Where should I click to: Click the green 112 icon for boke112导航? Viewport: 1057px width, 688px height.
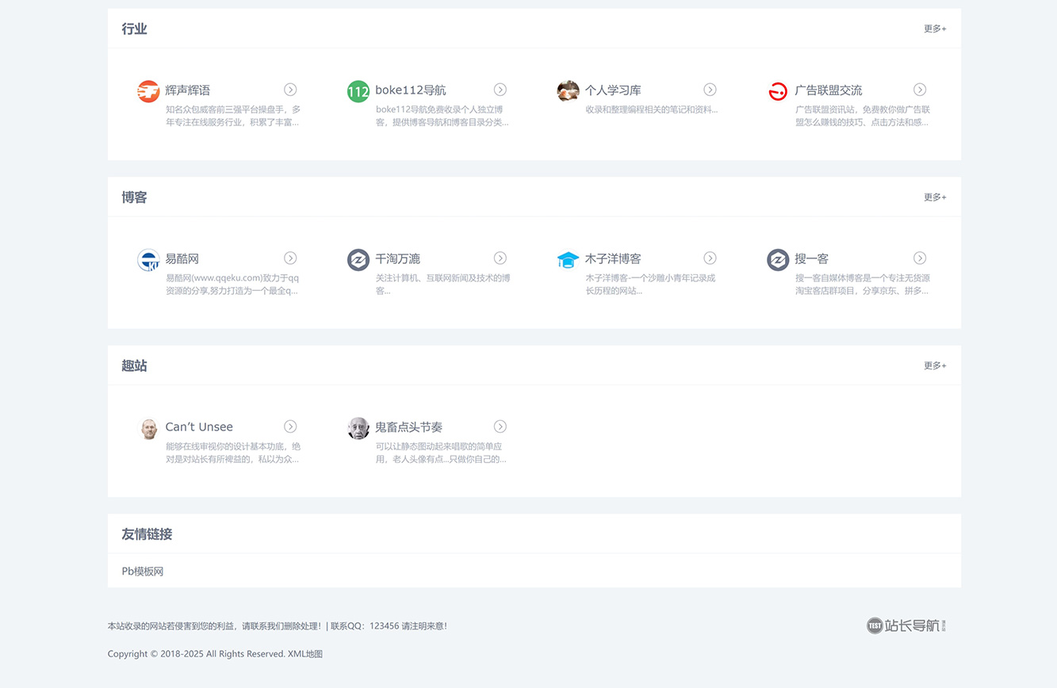click(358, 91)
